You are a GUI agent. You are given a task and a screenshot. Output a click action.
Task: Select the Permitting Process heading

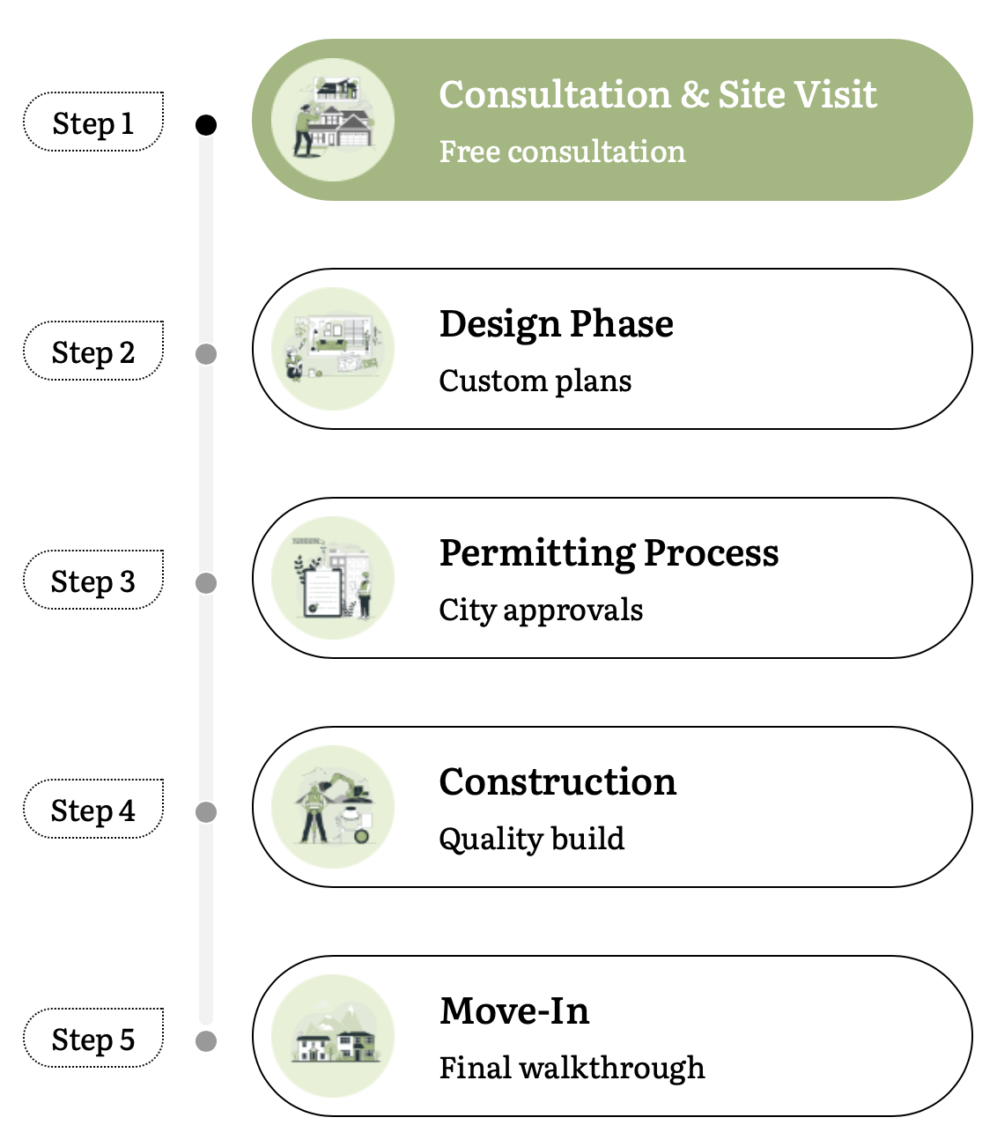click(609, 552)
